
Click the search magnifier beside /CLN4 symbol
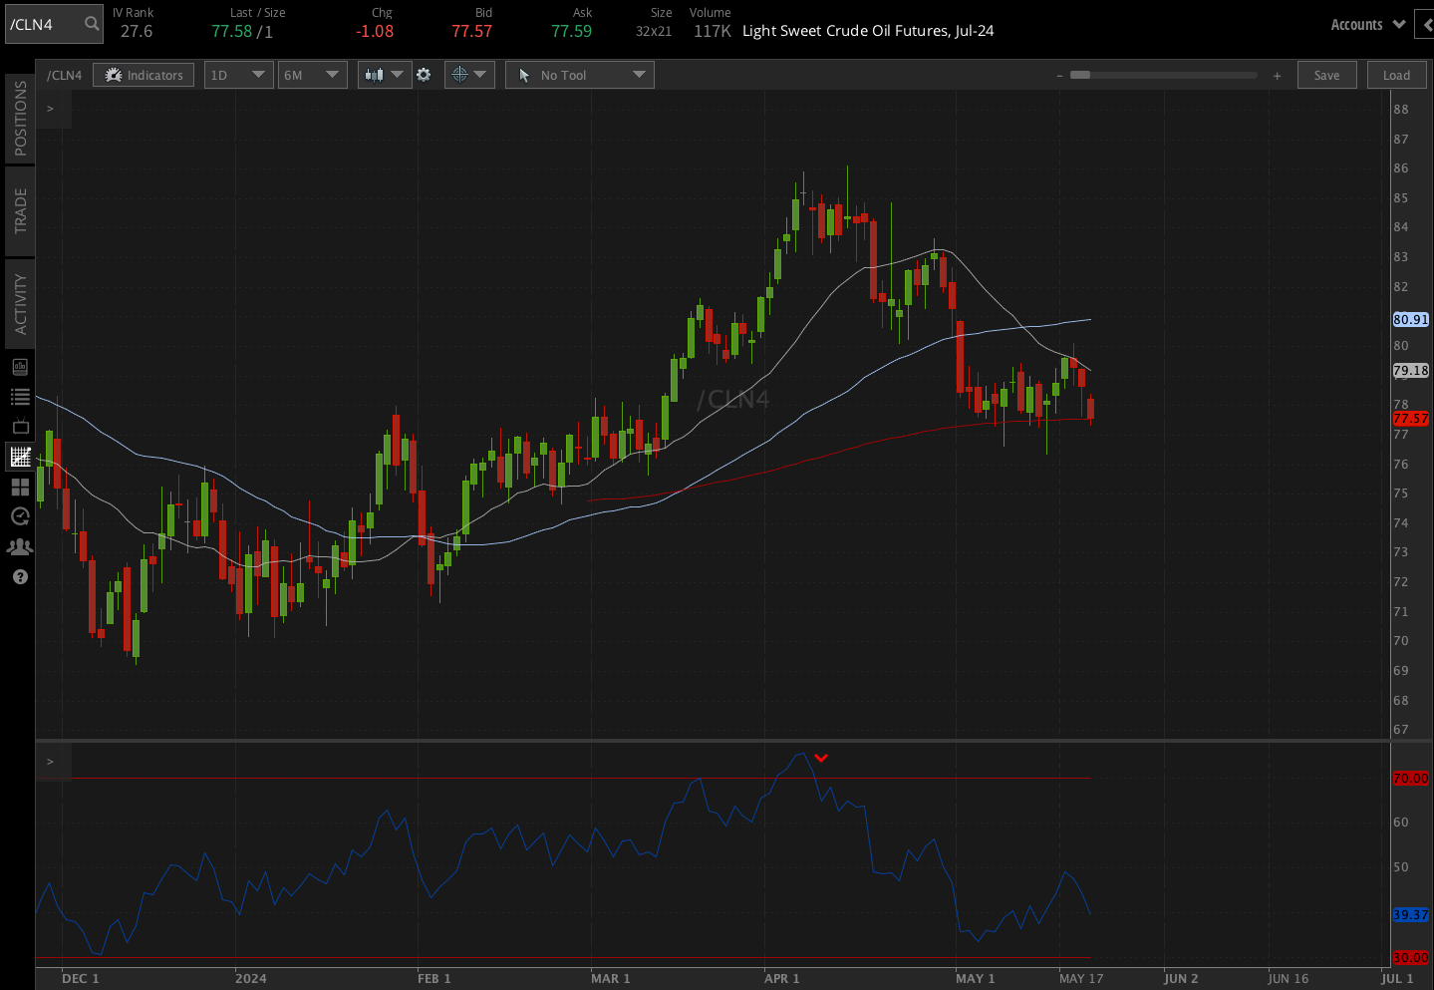pos(92,24)
